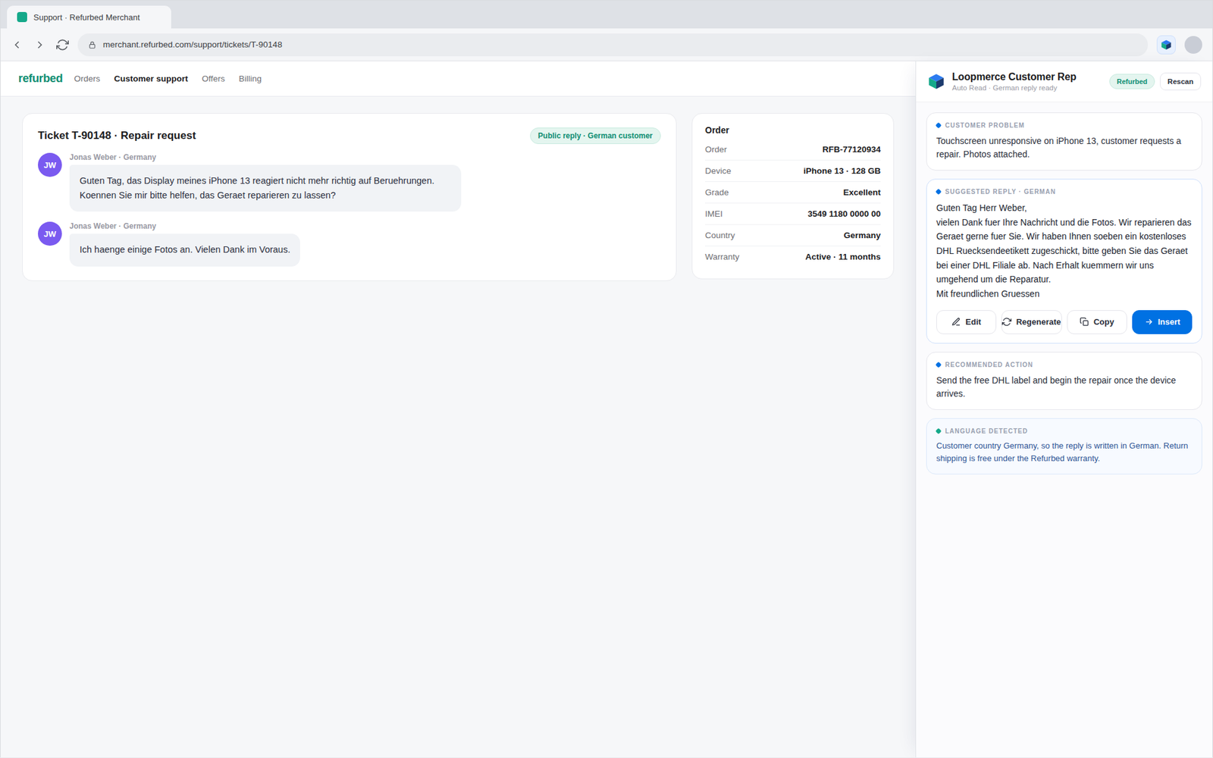Viewport: 1213px width, 758px height.
Task: Click the message Ich haenge einige Fotos an
Action: tap(185, 250)
